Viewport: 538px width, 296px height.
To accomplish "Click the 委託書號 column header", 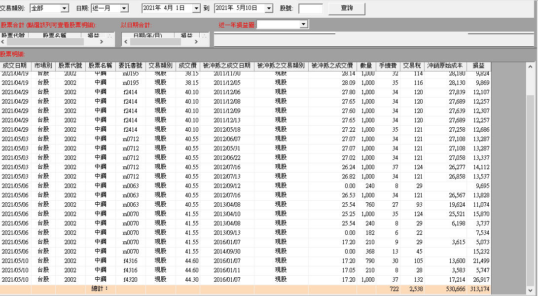I will pyautogui.click(x=130, y=66).
